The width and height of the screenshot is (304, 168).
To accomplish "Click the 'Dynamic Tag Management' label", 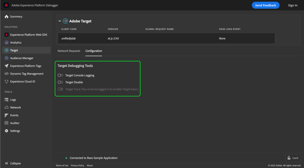I will click(x=27, y=74).
